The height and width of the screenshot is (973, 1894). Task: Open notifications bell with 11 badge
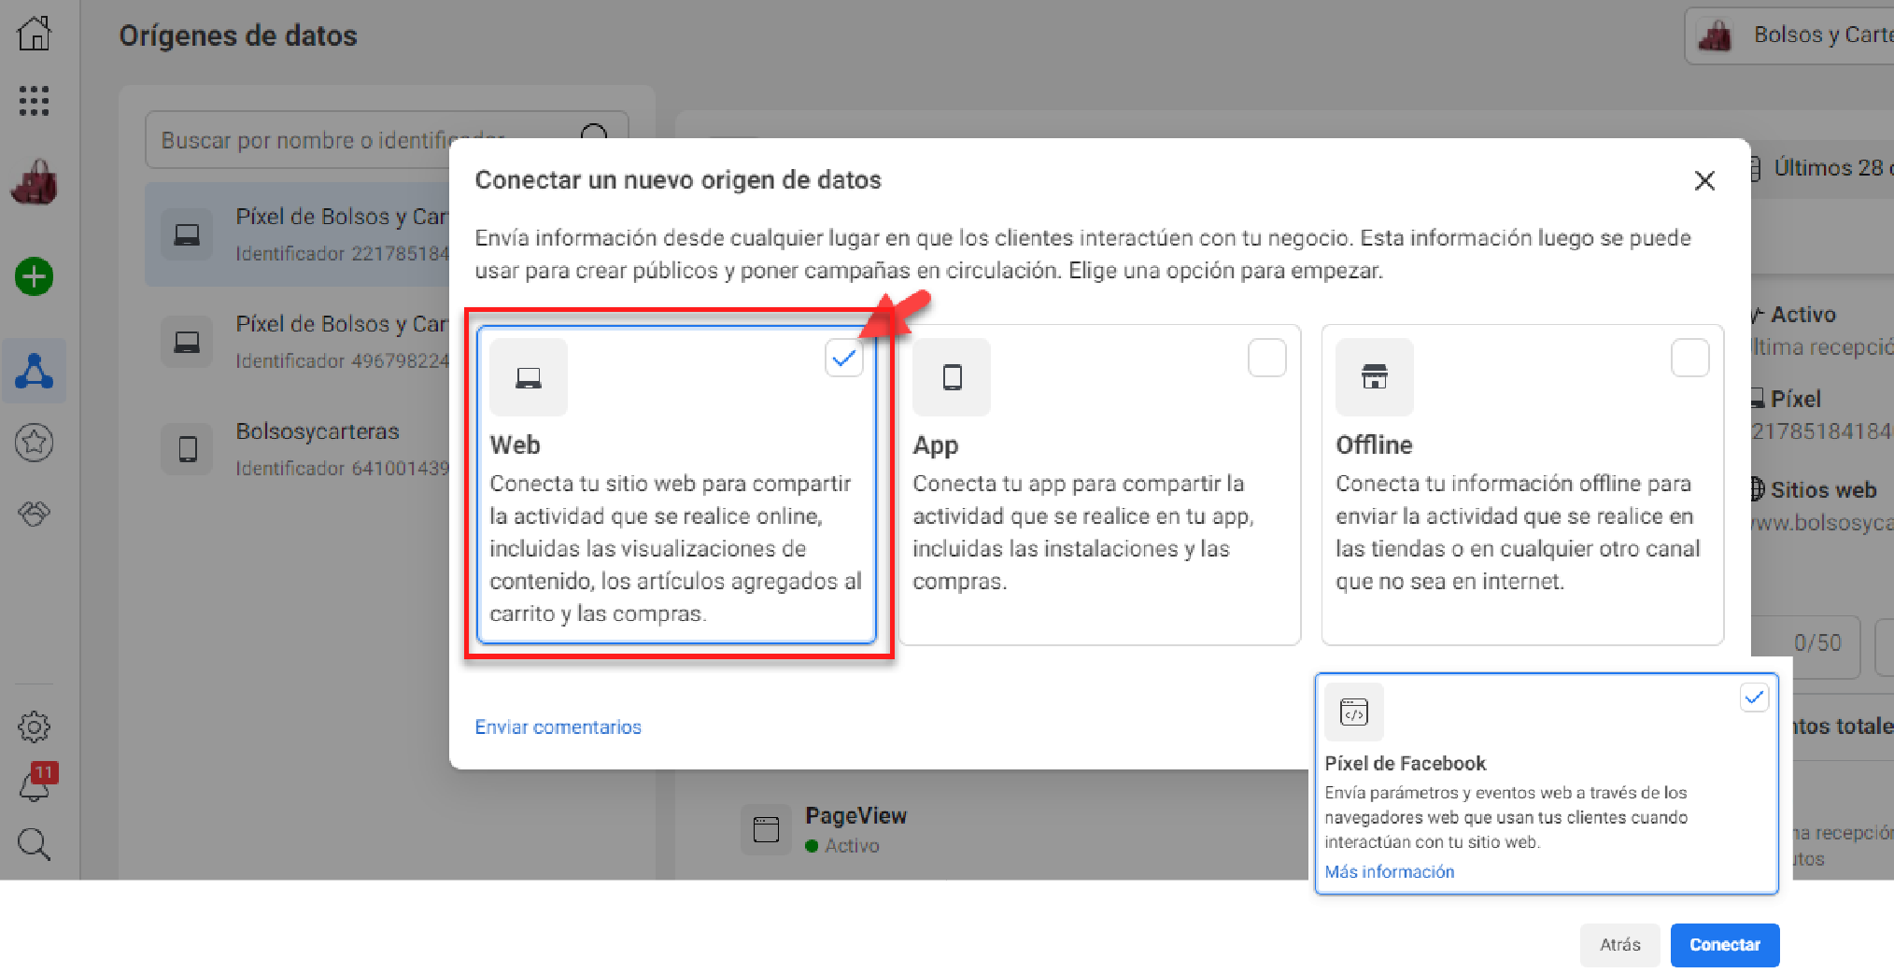point(37,783)
